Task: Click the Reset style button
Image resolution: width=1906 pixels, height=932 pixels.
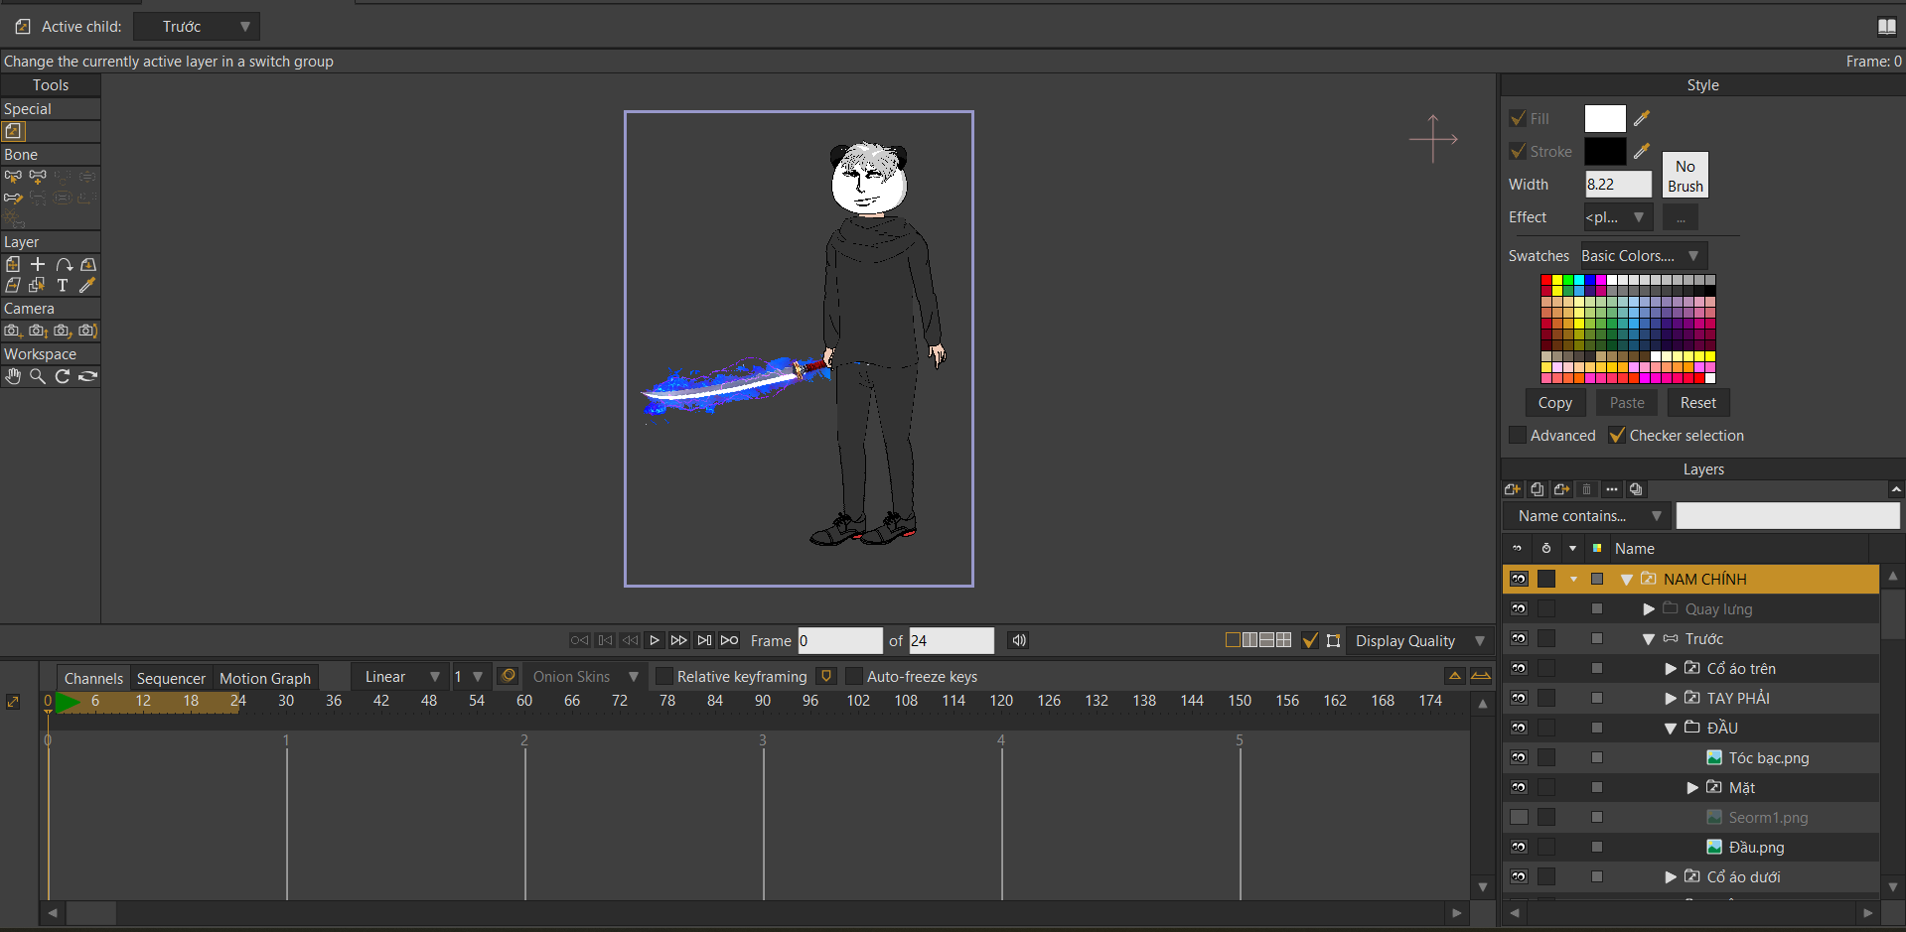Action: (1697, 403)
